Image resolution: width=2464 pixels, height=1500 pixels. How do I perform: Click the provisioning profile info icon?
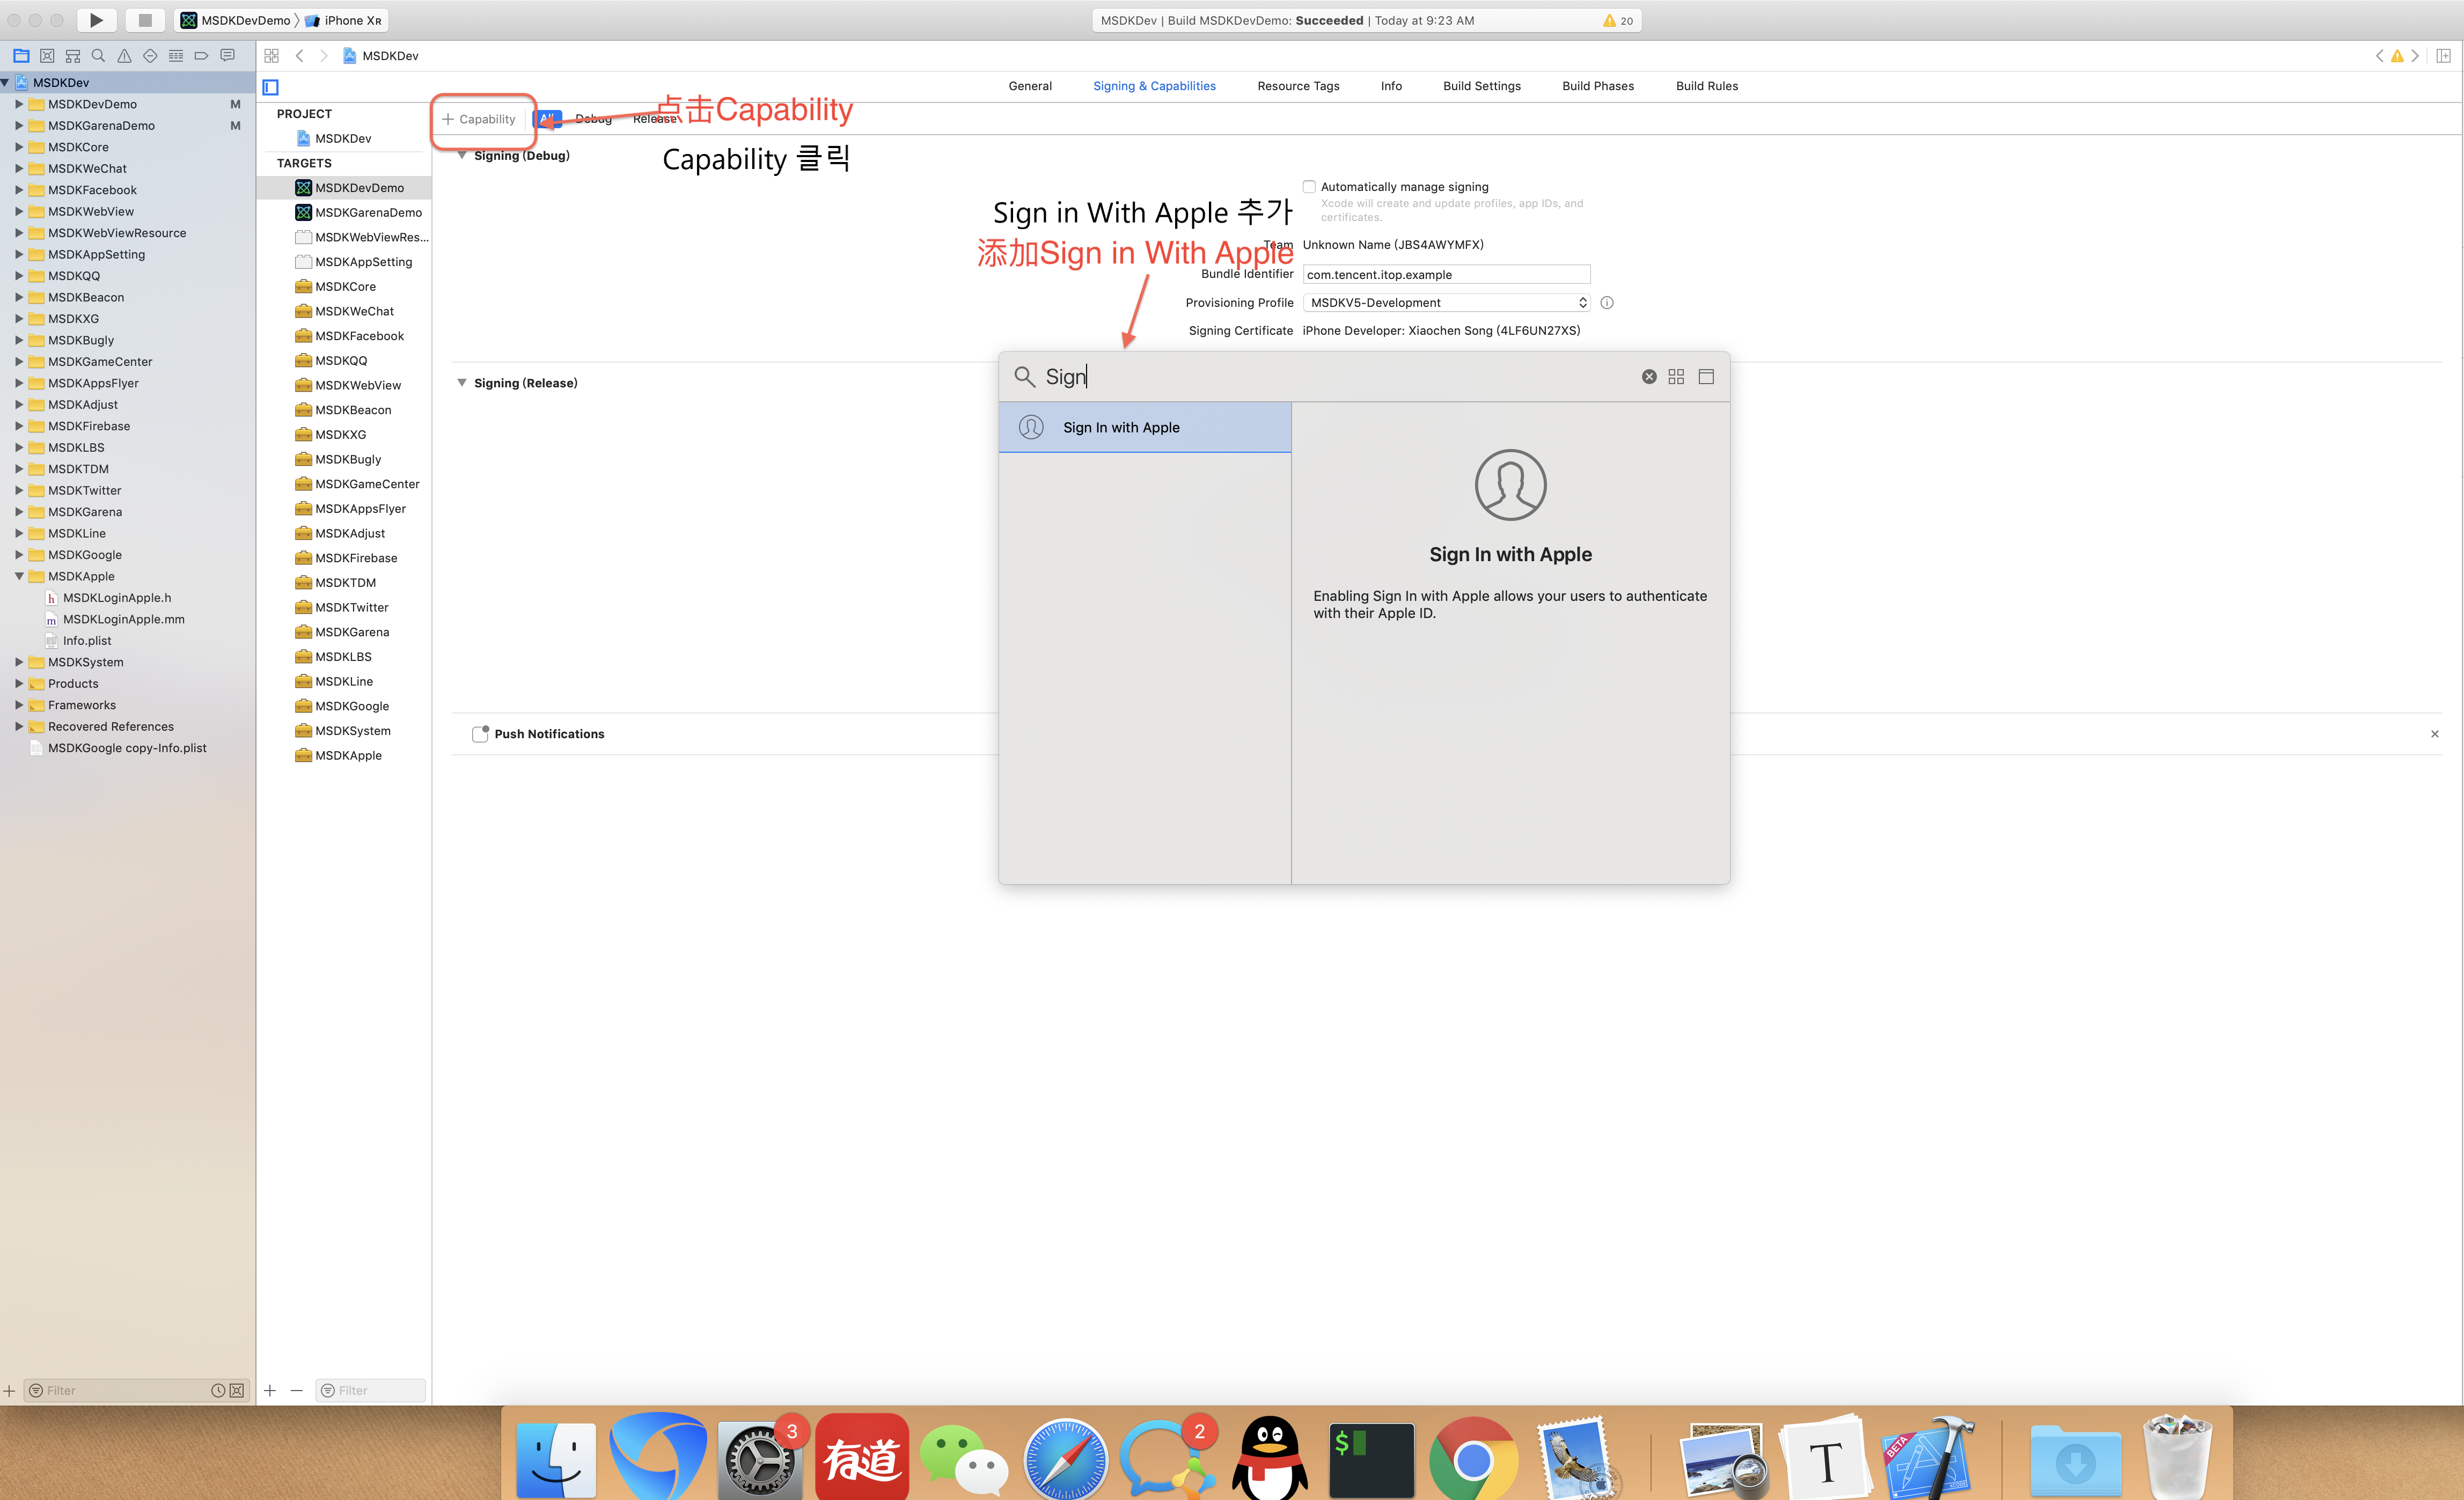1607,303
